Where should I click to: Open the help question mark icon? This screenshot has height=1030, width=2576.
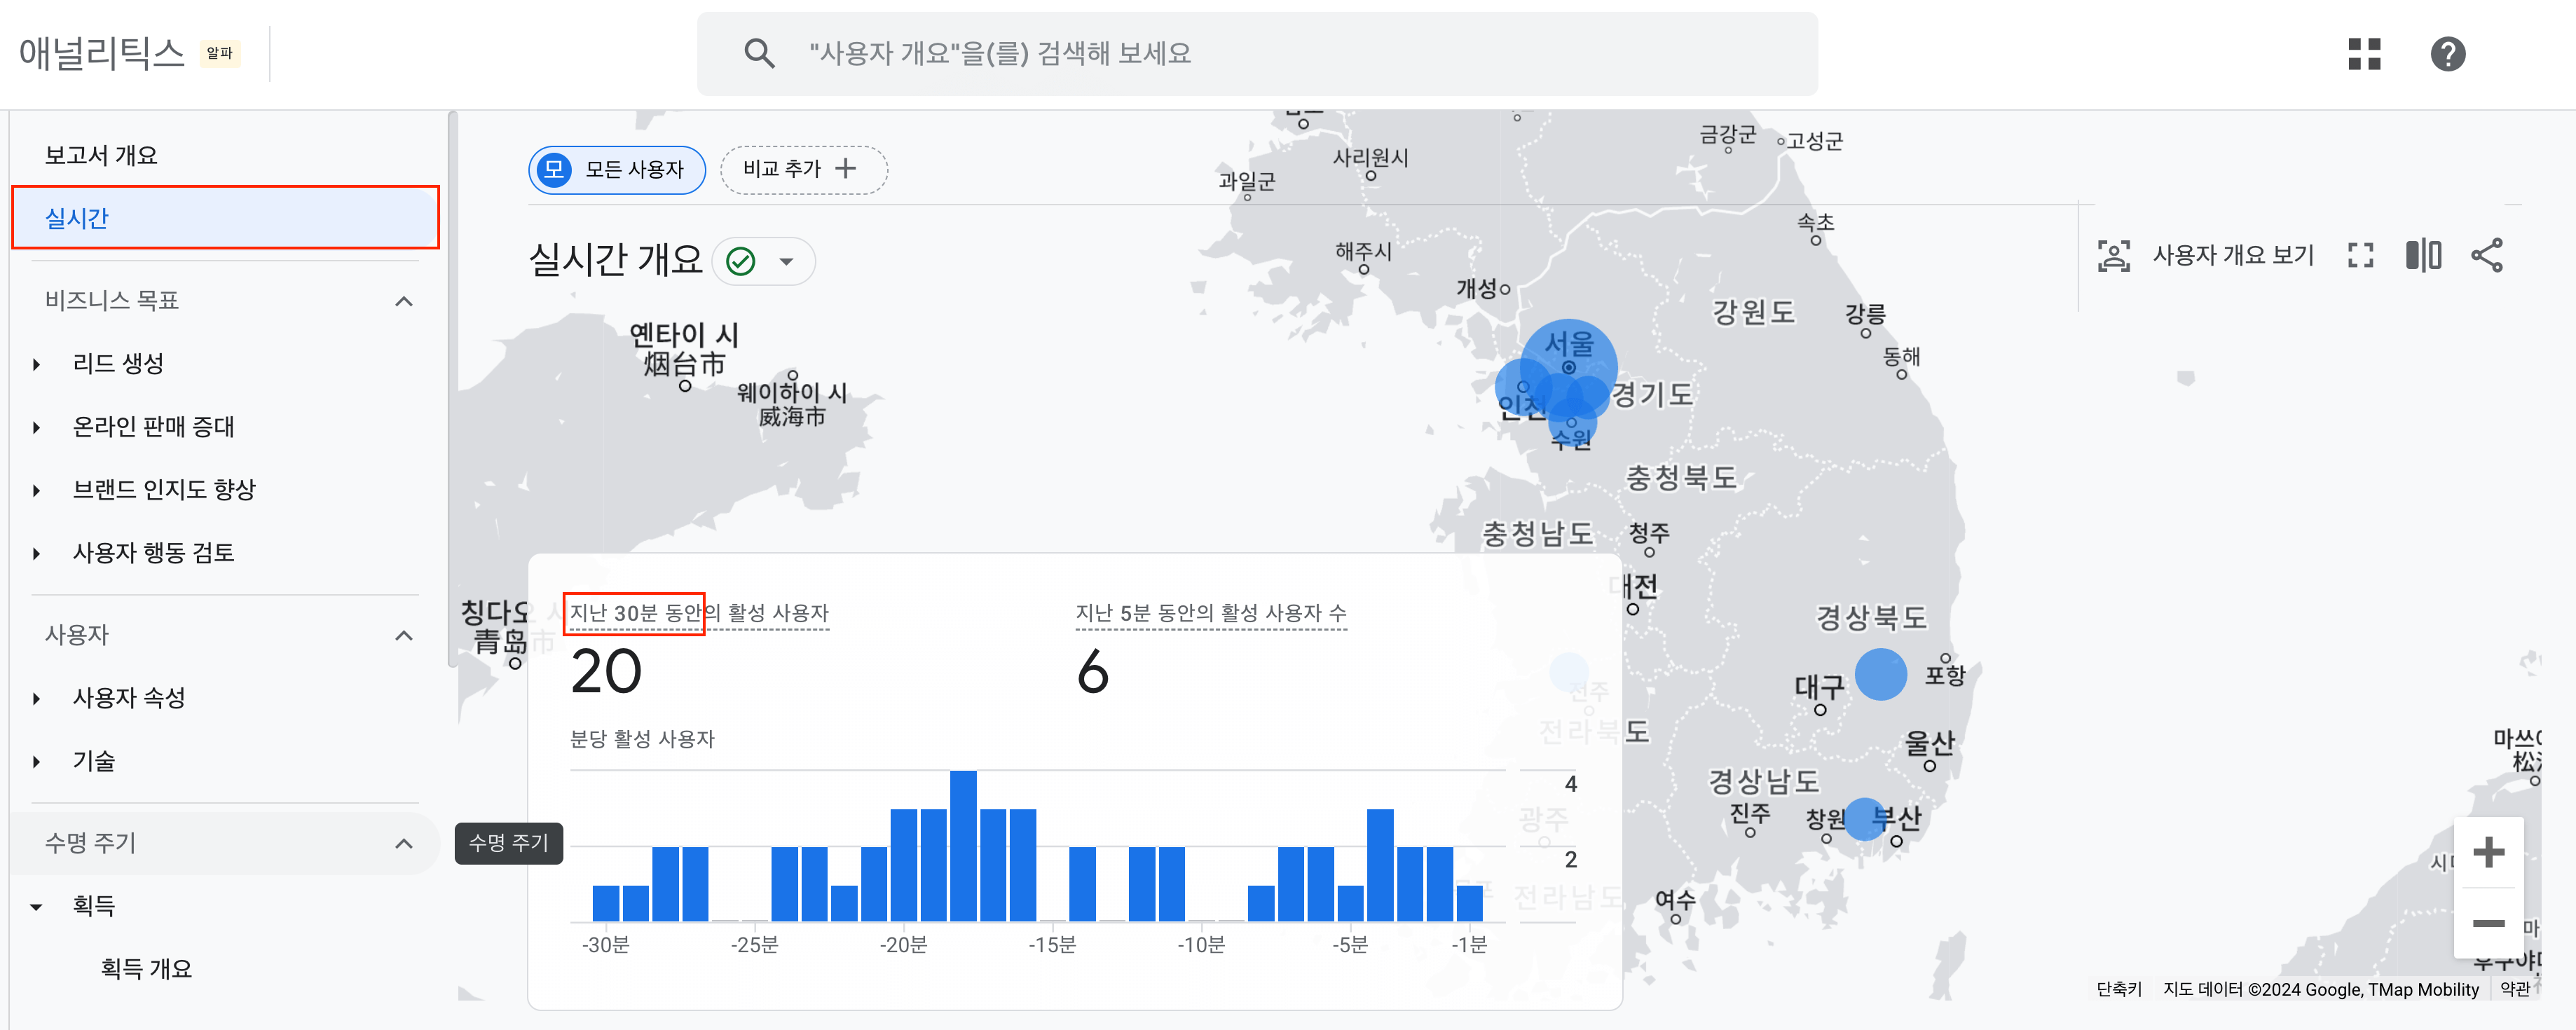point(2447,53)
